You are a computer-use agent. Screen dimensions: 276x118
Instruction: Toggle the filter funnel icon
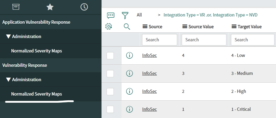125,16
